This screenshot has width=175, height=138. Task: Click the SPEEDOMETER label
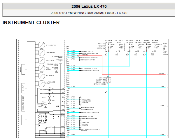coord(51,45)
